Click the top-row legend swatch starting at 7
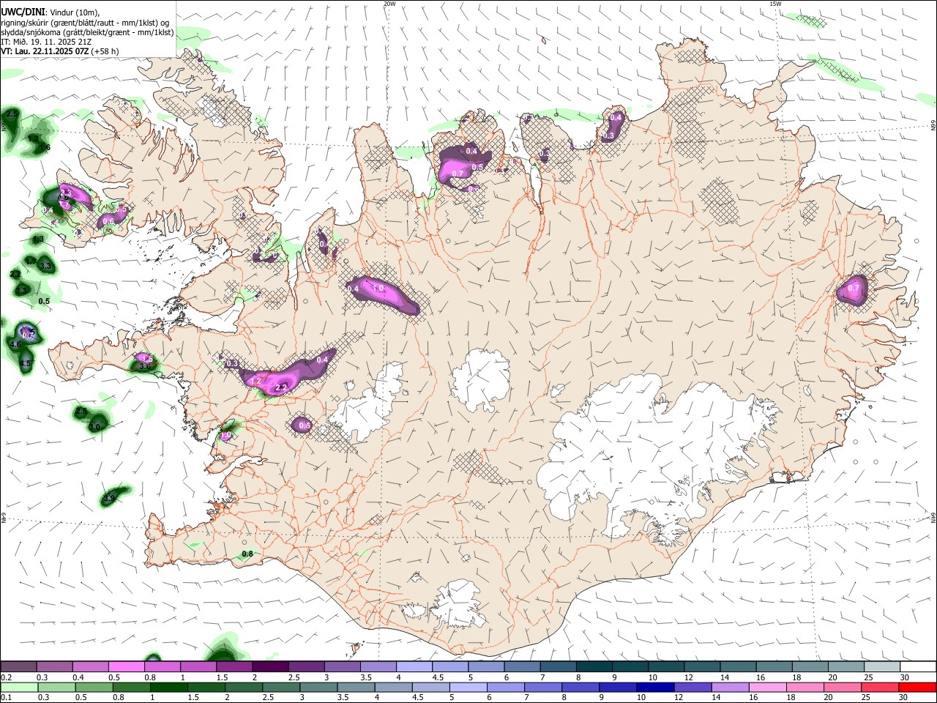The height and width of the screenshot is (703, 937). click(557, 666)
